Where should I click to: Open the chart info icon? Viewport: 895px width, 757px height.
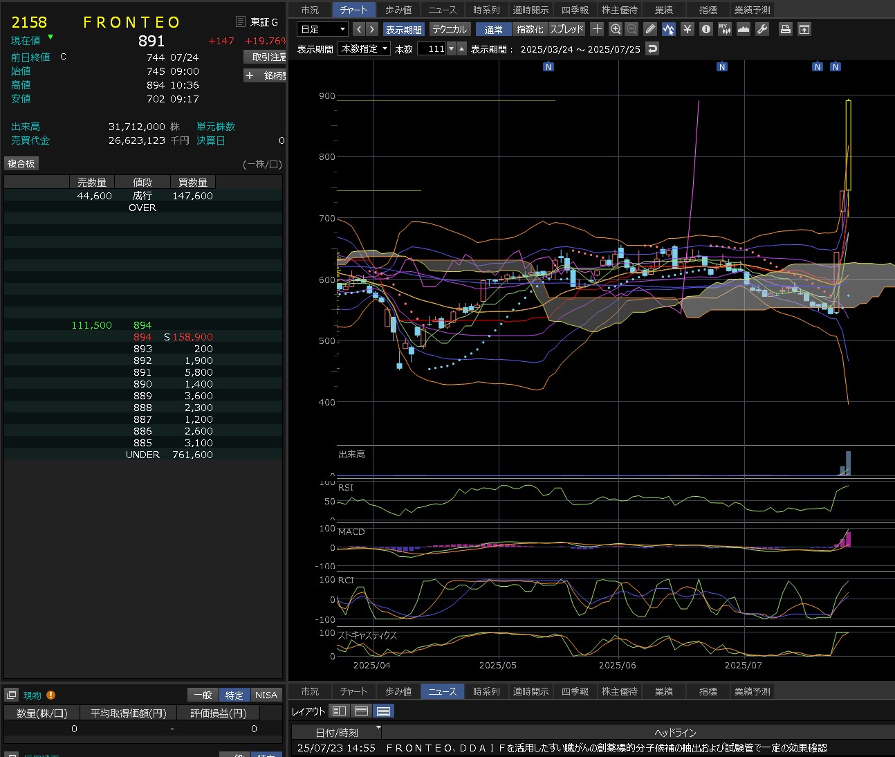coord(705,29)
